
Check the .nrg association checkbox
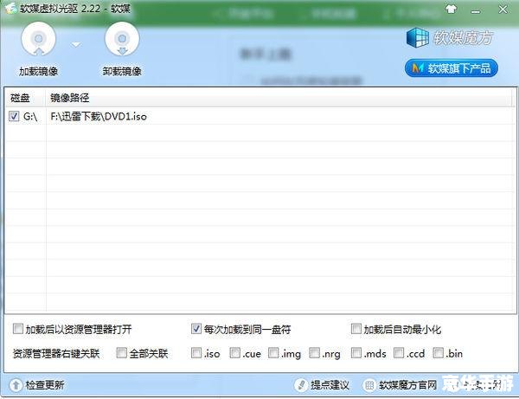click(314, 353)
